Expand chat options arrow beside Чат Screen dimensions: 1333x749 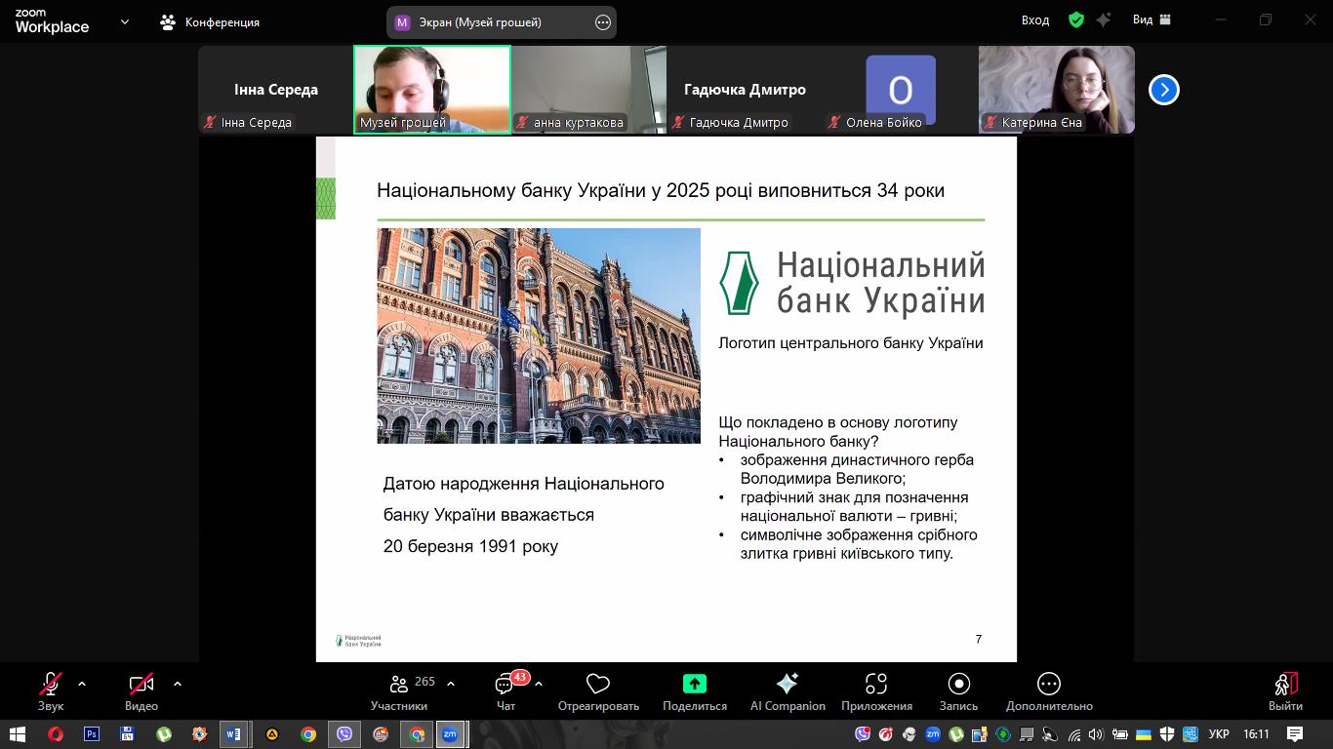539,684
